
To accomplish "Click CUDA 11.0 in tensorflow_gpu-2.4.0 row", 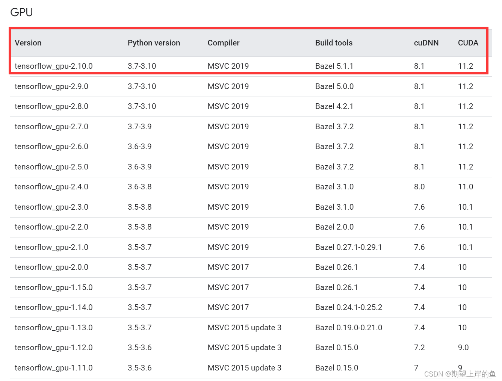I will pyautogui.click(x=466, y=187).
